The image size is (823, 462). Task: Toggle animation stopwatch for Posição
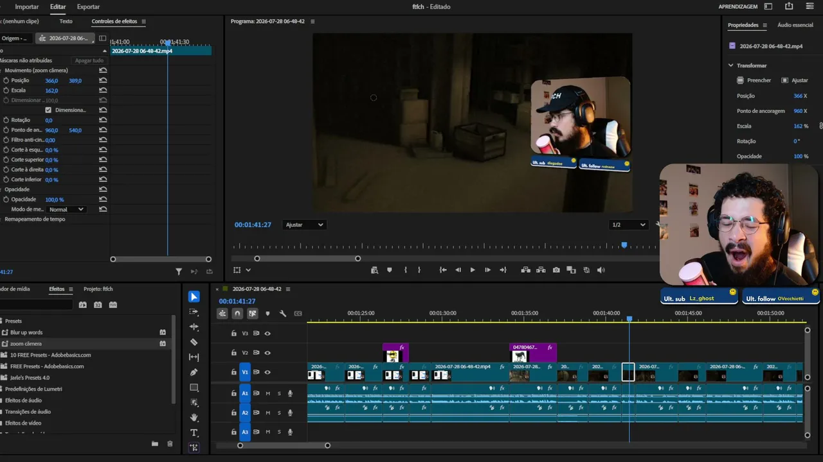[6, 81]
